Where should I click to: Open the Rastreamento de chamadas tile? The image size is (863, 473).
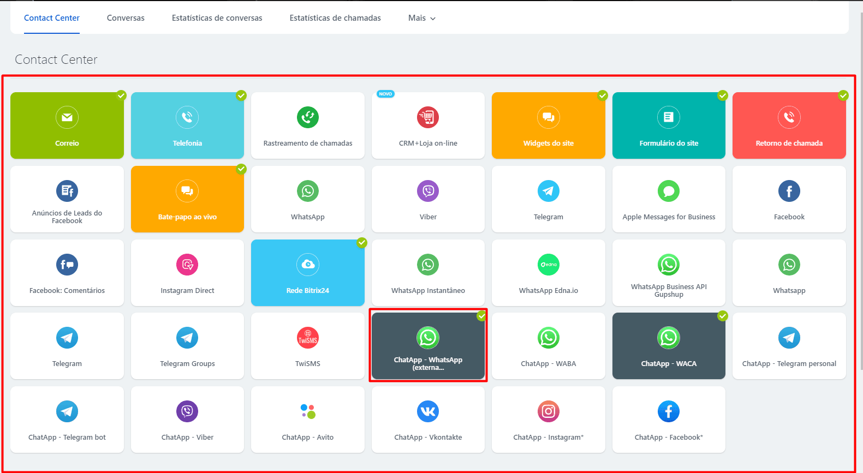coord(308,125)
